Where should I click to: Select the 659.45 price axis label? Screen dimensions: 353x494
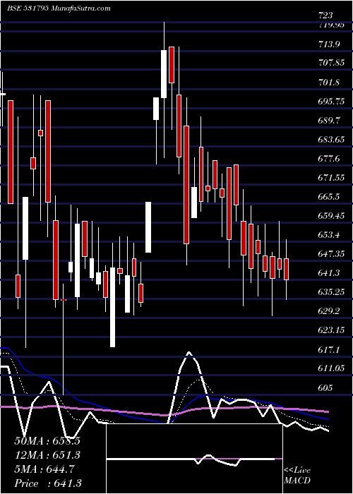point(330,216)
